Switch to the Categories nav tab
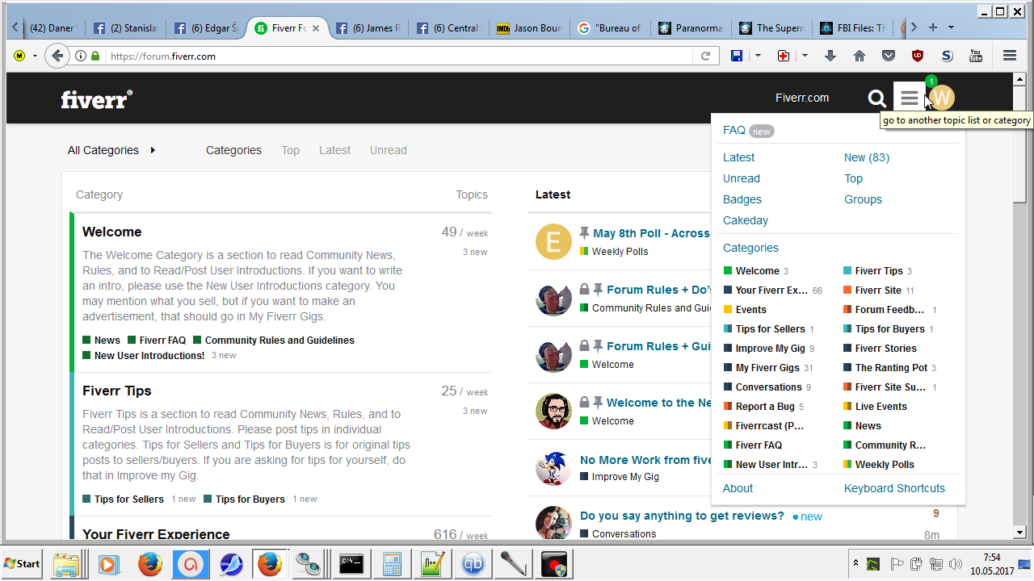 pyautogui.click(x=233, y=150)
